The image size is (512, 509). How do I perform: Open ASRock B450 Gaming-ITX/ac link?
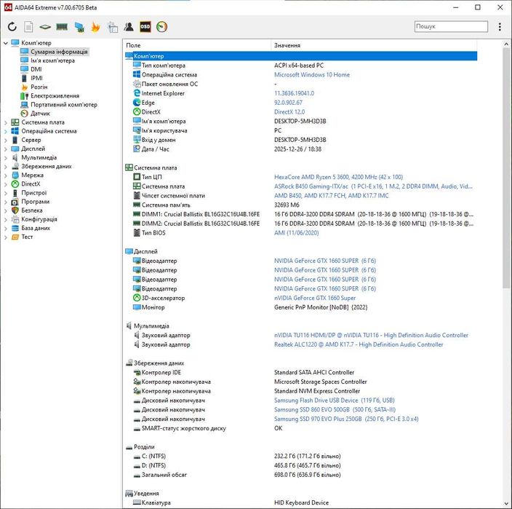[373, 186]
